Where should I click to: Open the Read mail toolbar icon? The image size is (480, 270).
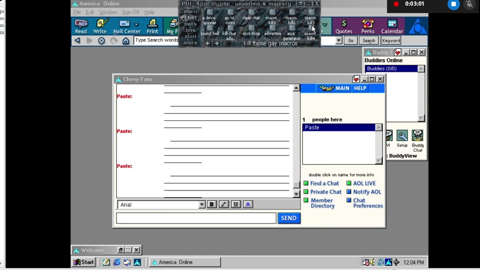81,26
